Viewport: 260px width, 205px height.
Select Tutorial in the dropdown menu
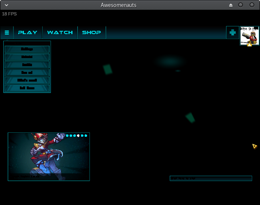point(27,57)
